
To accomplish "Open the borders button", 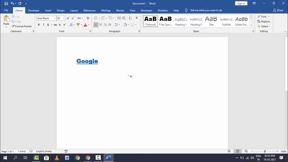I will [132, 25].
